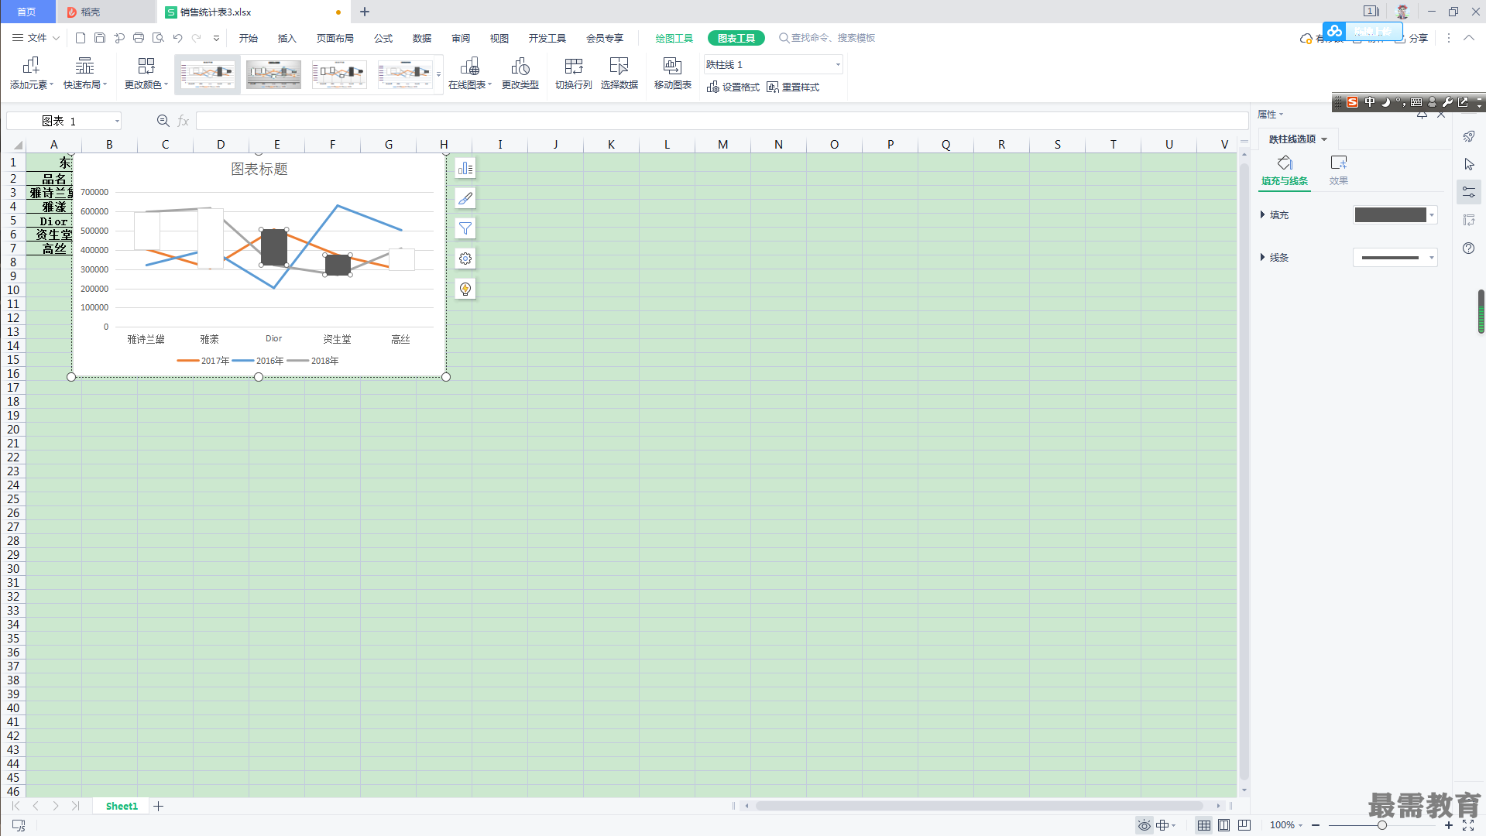Switch to page layout view in status bar
The width and height of the screenshot is (1486, 836).
1224,825
